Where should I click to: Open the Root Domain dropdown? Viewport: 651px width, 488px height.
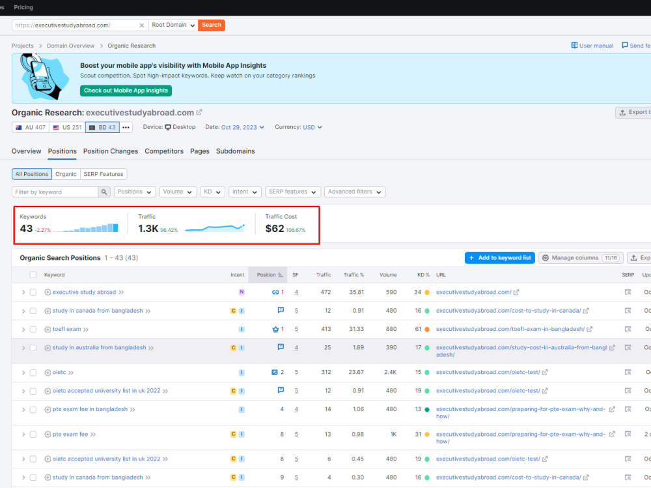(x=173, y=25)
